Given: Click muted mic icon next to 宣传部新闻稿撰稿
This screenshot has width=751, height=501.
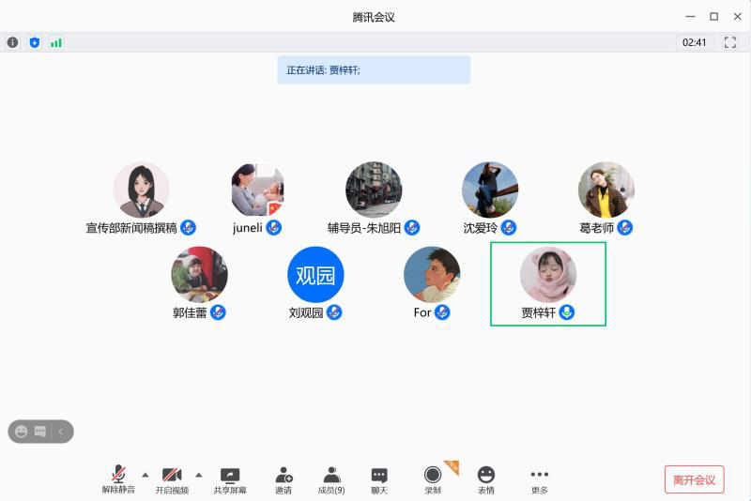Looking at the screenshot, I should [188, 227].
